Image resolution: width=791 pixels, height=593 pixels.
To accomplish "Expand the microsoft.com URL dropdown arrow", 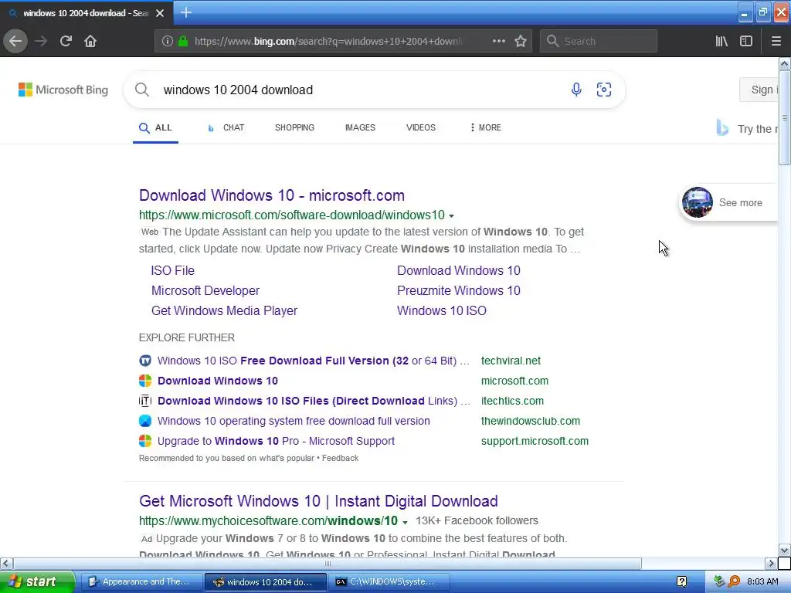I will point(451,216).
